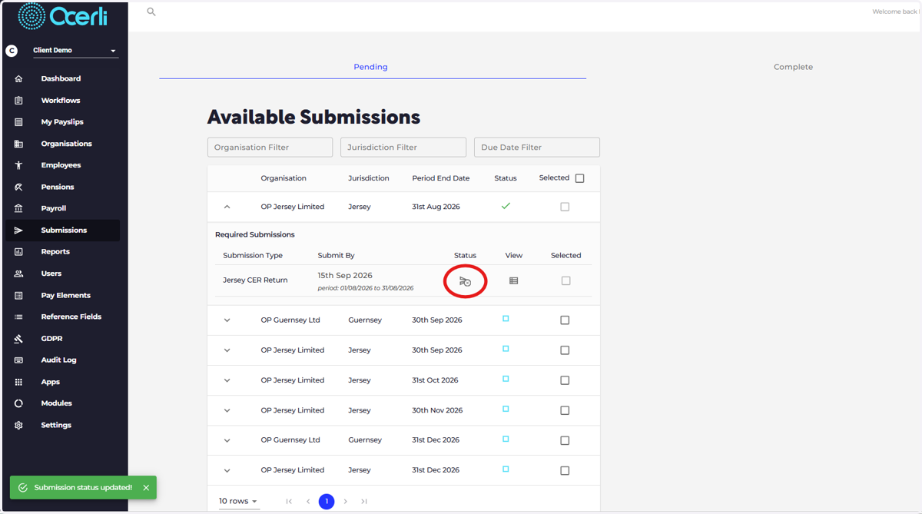The image size is (922, 514).
Task: Click the Audit Log icon
Action: pos(18,360)
